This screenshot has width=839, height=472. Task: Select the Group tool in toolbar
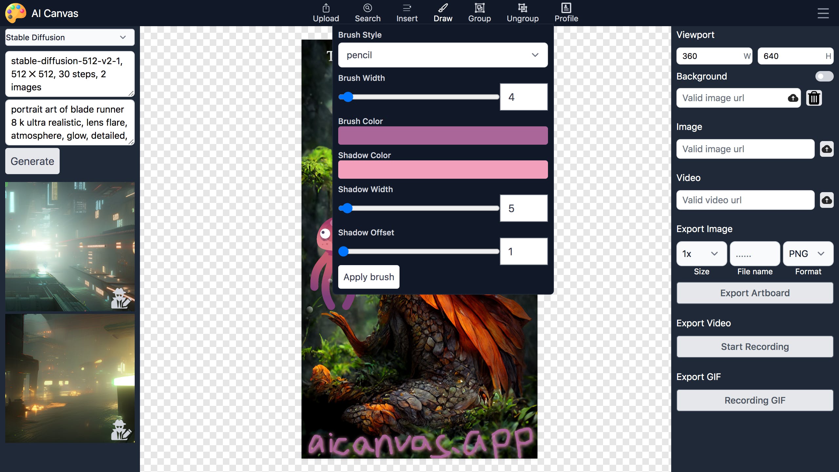click(x=479, y=12)
